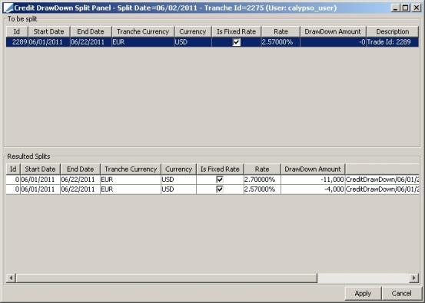Toggle Is Fixed Rate checkbox in 2.57000% split row
The height and width of the screenshot is (303, 425).
pos(220,189)
